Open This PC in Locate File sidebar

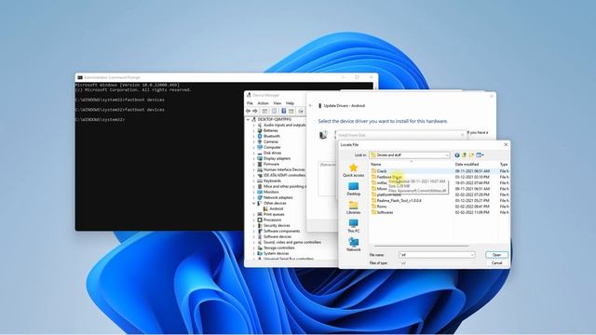(353, 226)
